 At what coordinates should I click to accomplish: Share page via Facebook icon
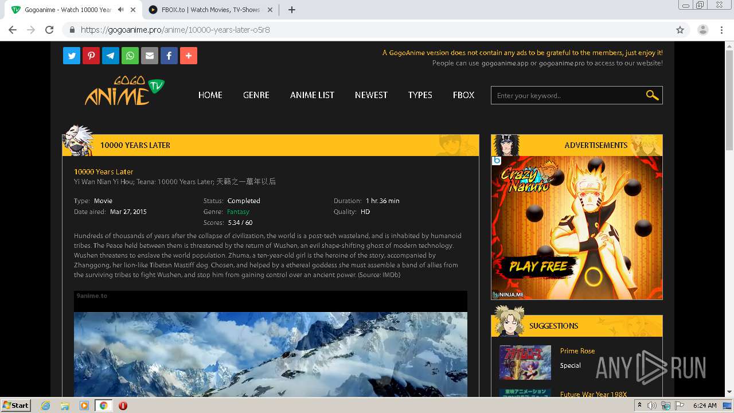[169, 56]
